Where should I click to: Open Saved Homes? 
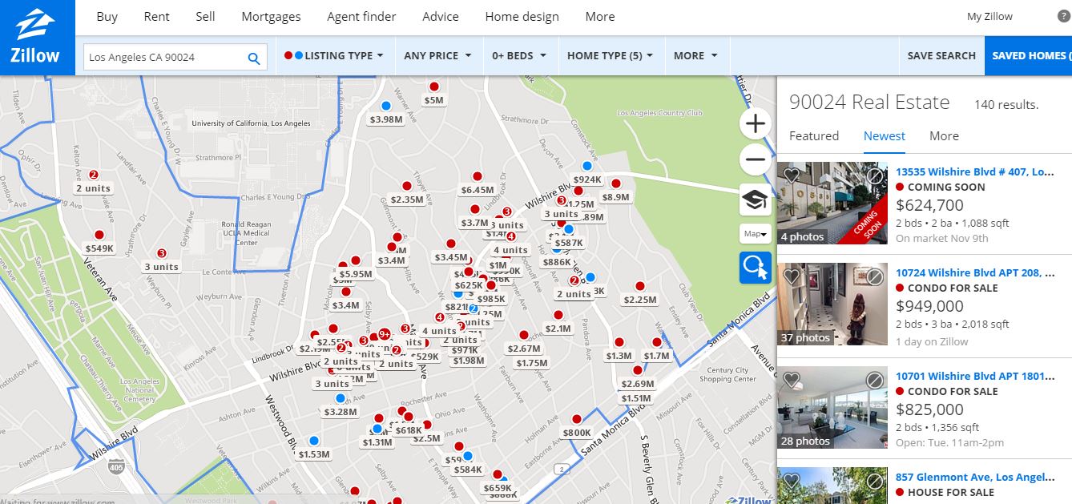click(1029, 56)
